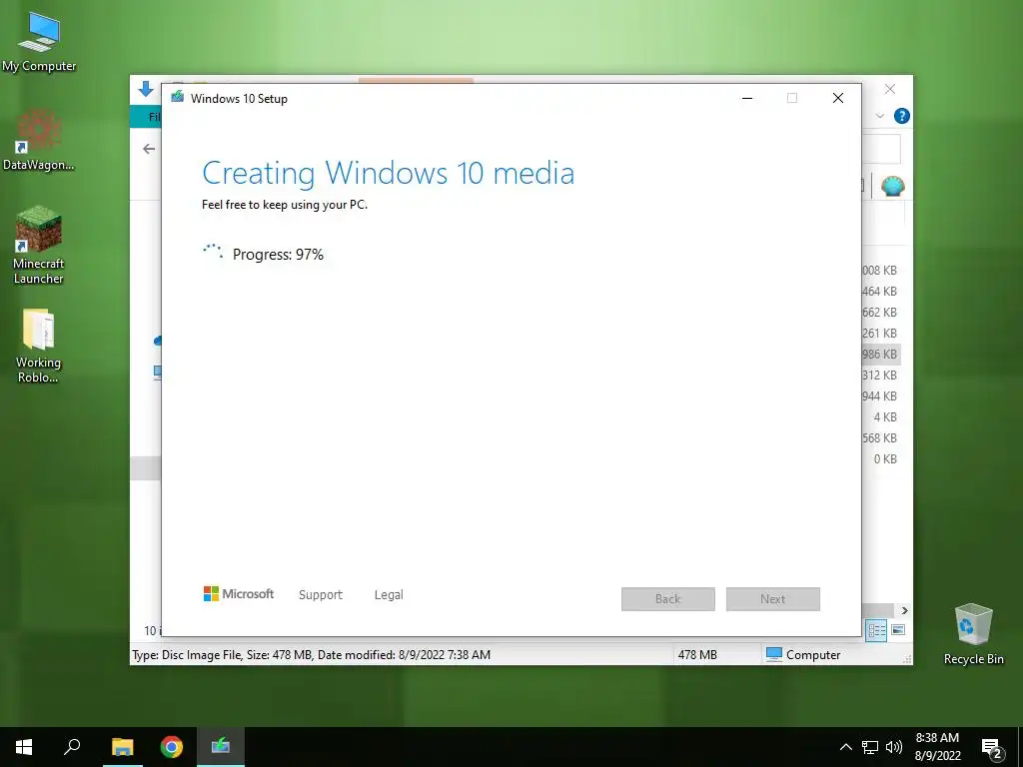This screenshot has width=1023, height=767.
Task: Click the Legal link in Setup
Action: click(x=389, y=595)
